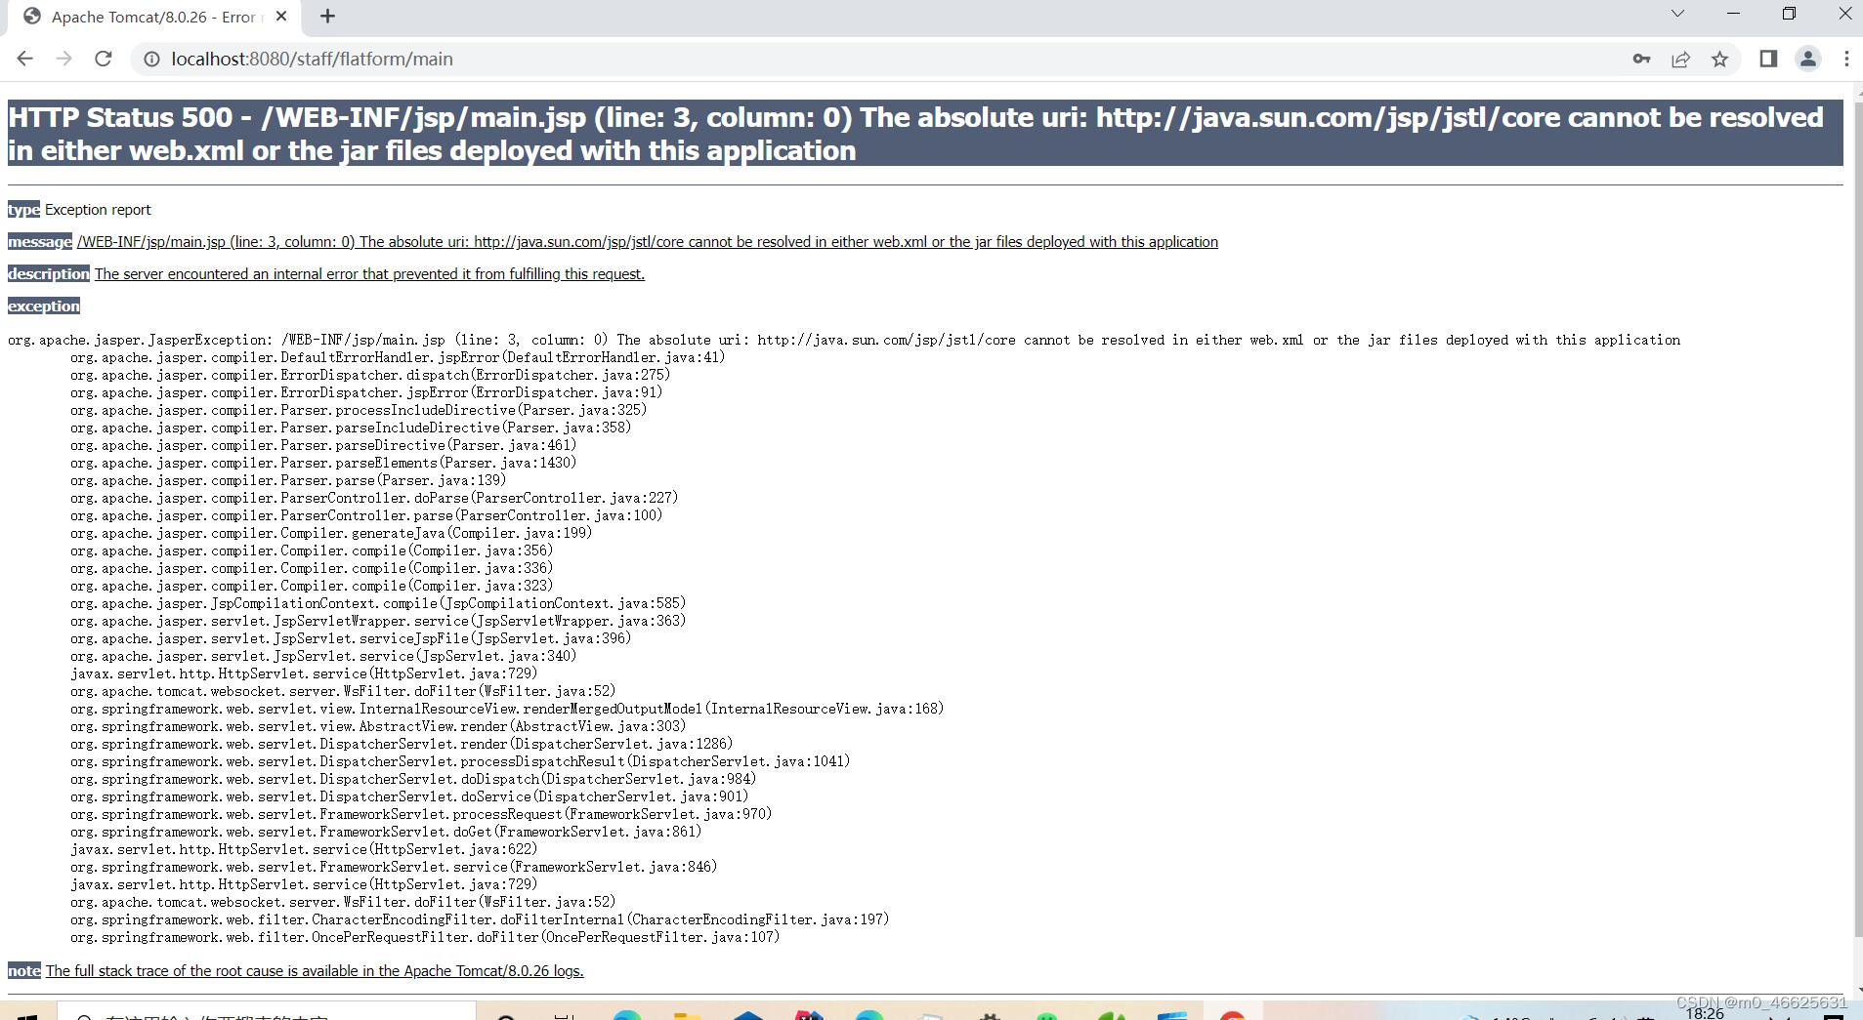Click DispatcherServlet.processDispatchResult line
1863x1020 pixels.
(x=460, y=761)
